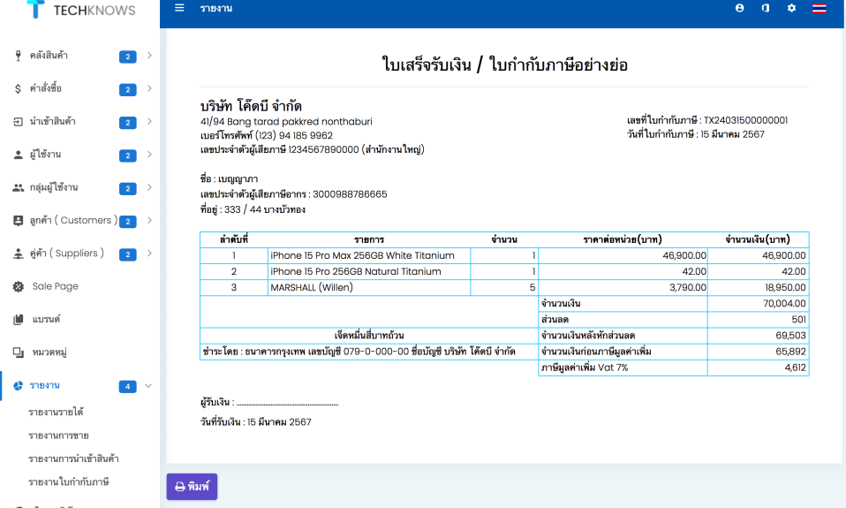
Task: Click the เจ็ดหมื่นสี่บาทถ้วน text cell
Action: [x=369, y=335]
